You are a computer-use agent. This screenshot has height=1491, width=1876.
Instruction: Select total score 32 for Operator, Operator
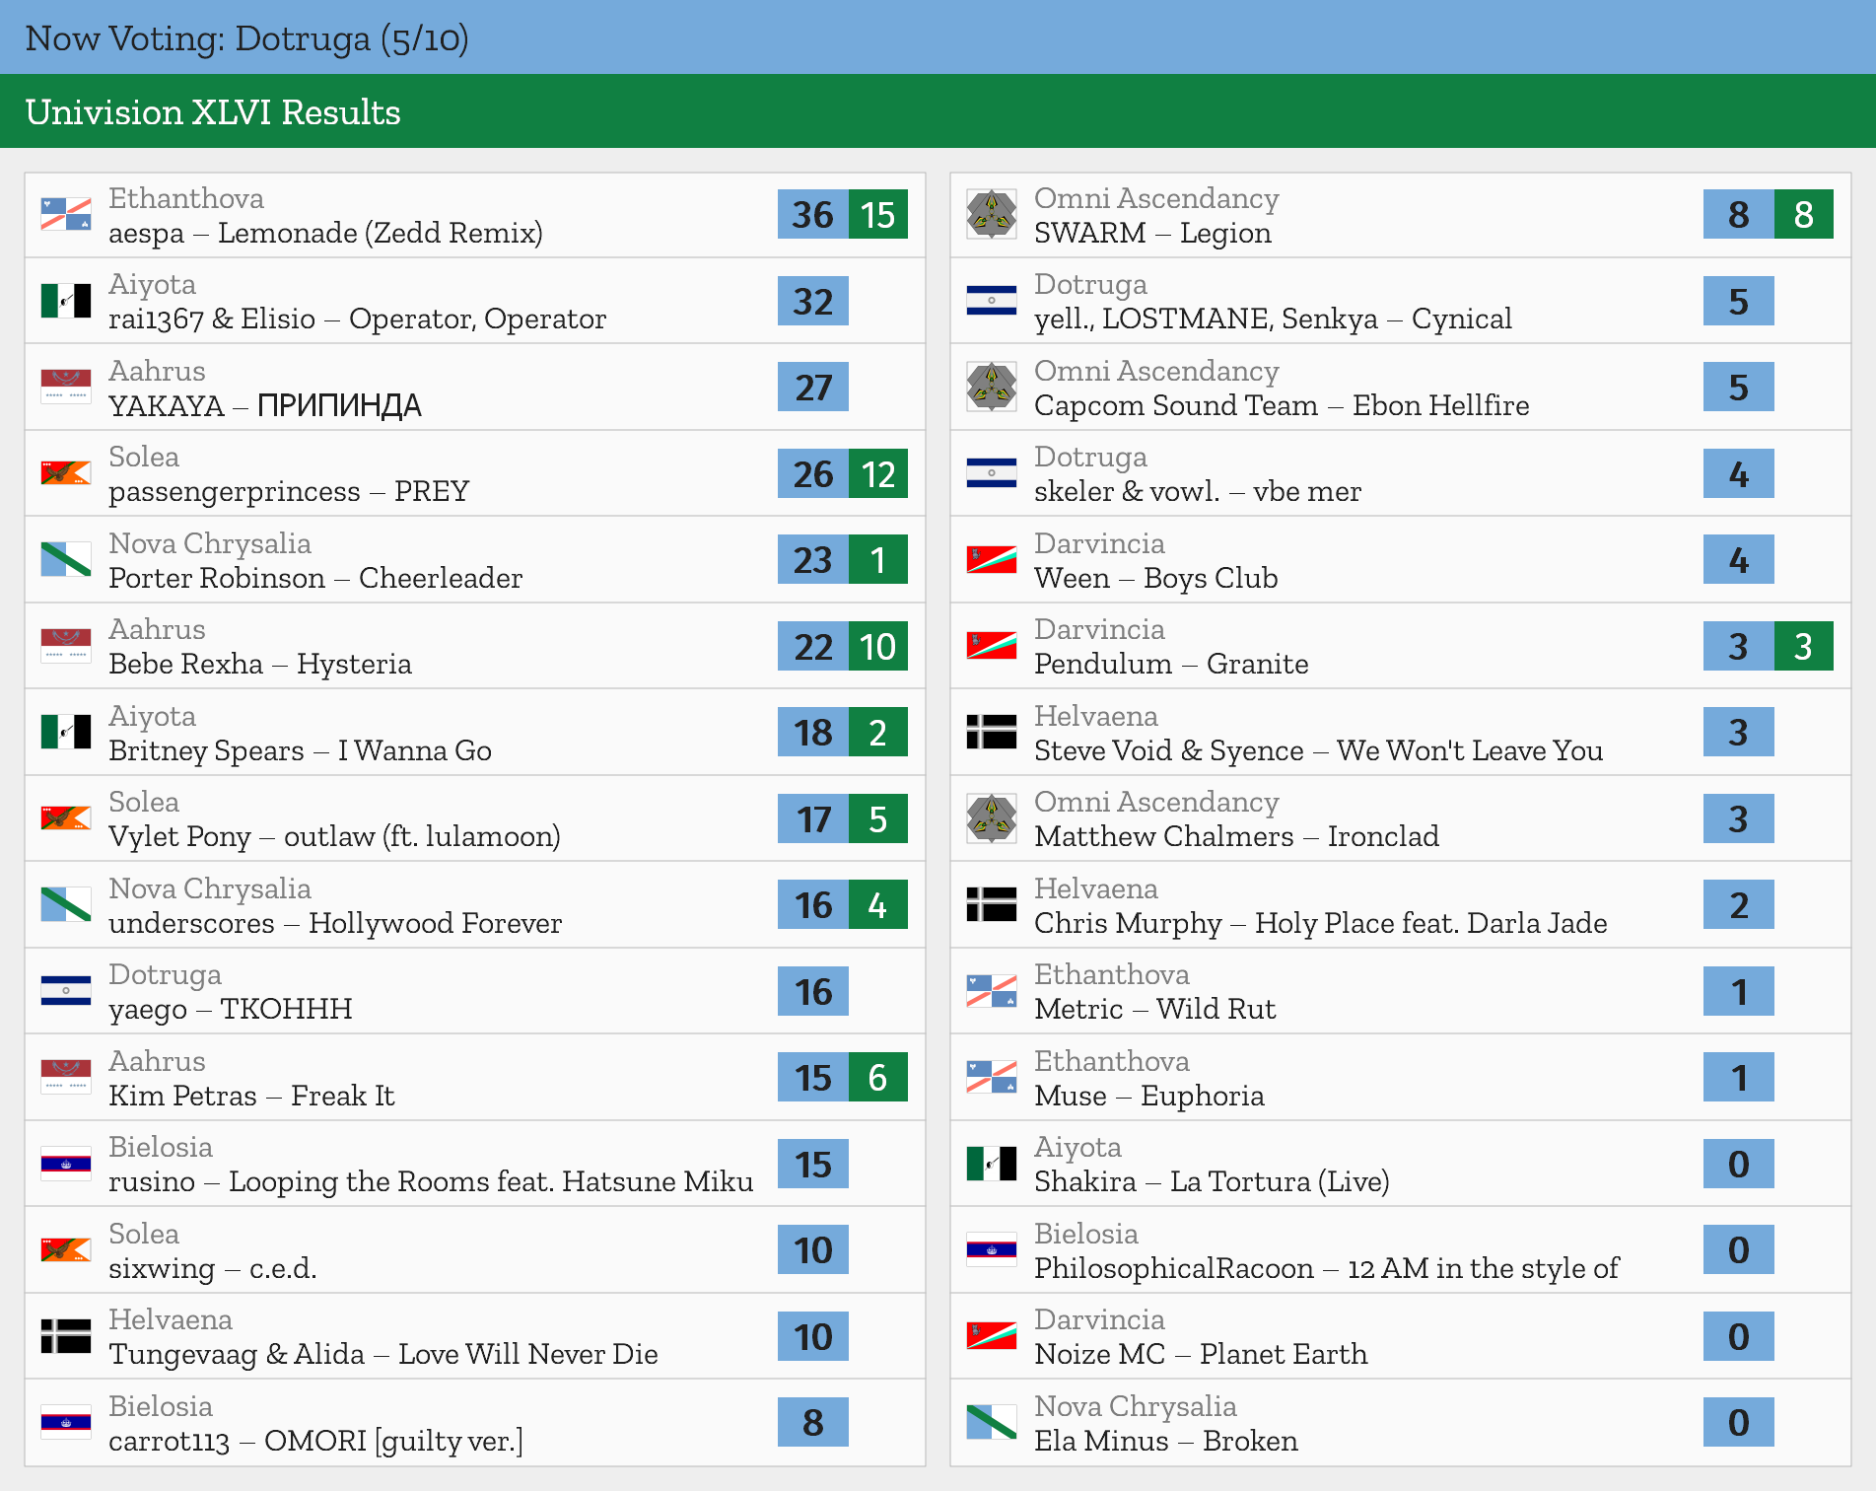813,301
